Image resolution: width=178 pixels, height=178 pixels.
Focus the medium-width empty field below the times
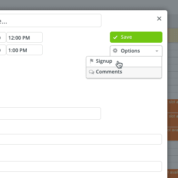coord(50,113)
